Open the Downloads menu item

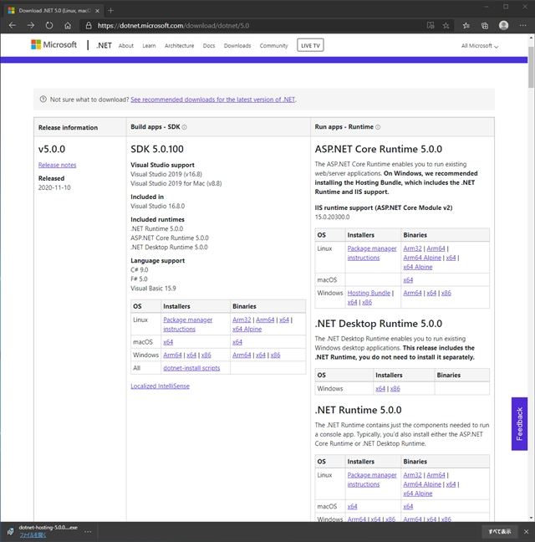[x=237, y=46]
